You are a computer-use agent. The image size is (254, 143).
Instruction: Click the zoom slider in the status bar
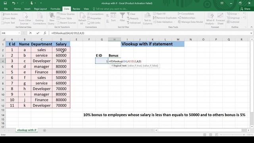pyautogui.click(x=233, y=135)
